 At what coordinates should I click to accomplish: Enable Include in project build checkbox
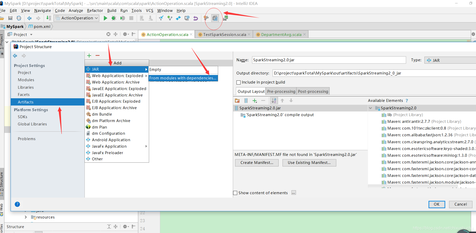[239, 82]
